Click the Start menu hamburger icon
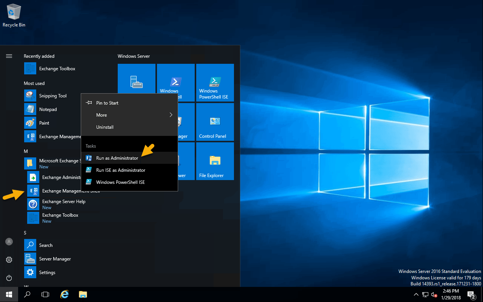The height and width of the screenshot is (302, 483). (x=9, y=56)
